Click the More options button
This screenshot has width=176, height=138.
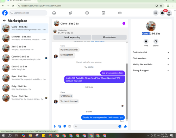pyautogui.click(x=109, y=37)
